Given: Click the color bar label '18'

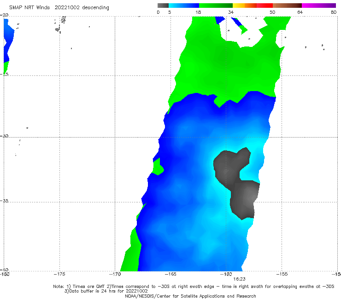Looking at the screenshot, I should [198, 12].
